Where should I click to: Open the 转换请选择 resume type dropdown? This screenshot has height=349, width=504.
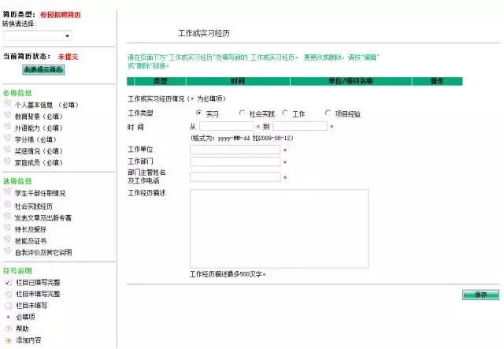(x=37, y=35)
